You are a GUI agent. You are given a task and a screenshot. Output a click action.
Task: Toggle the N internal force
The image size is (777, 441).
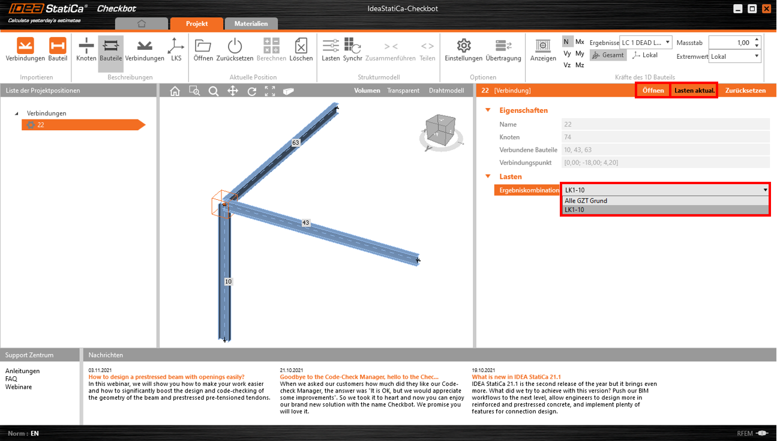[567, 42]
